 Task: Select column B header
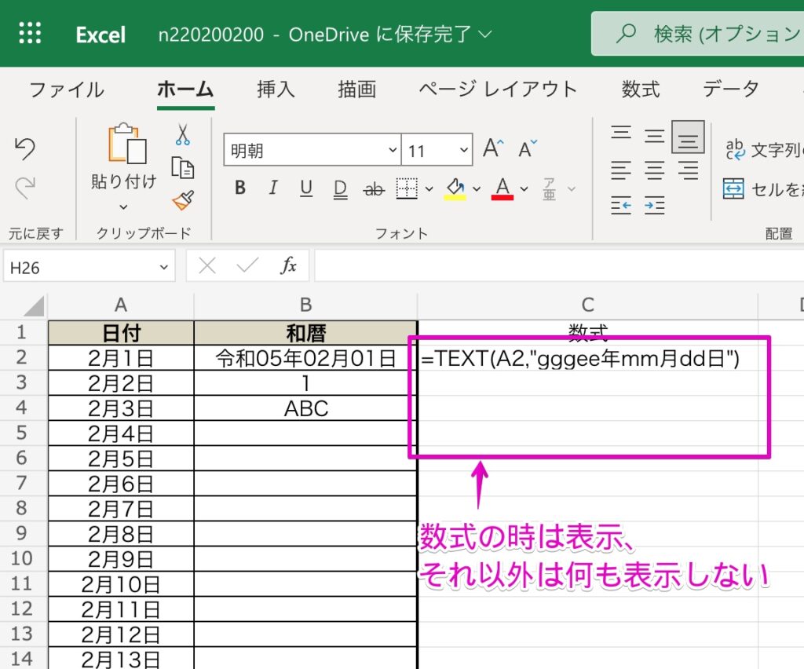tap(305, 305)
